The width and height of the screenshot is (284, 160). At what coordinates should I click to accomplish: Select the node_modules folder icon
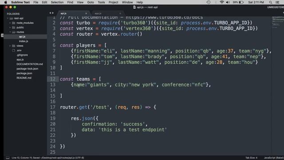(x=14, y=23)
